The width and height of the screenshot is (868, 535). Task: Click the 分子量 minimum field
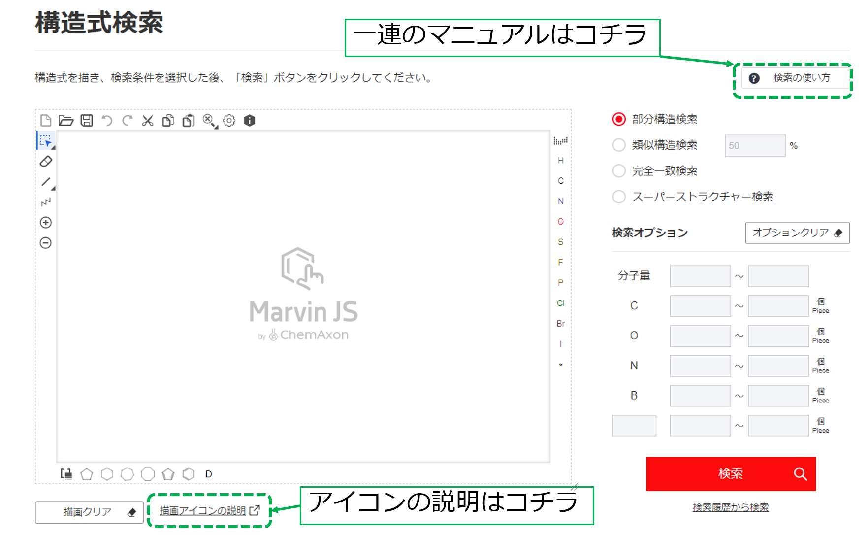point(700,276)
